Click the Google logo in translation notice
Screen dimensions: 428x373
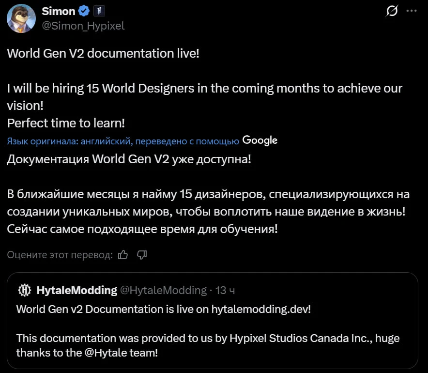(x=260, y=140)
